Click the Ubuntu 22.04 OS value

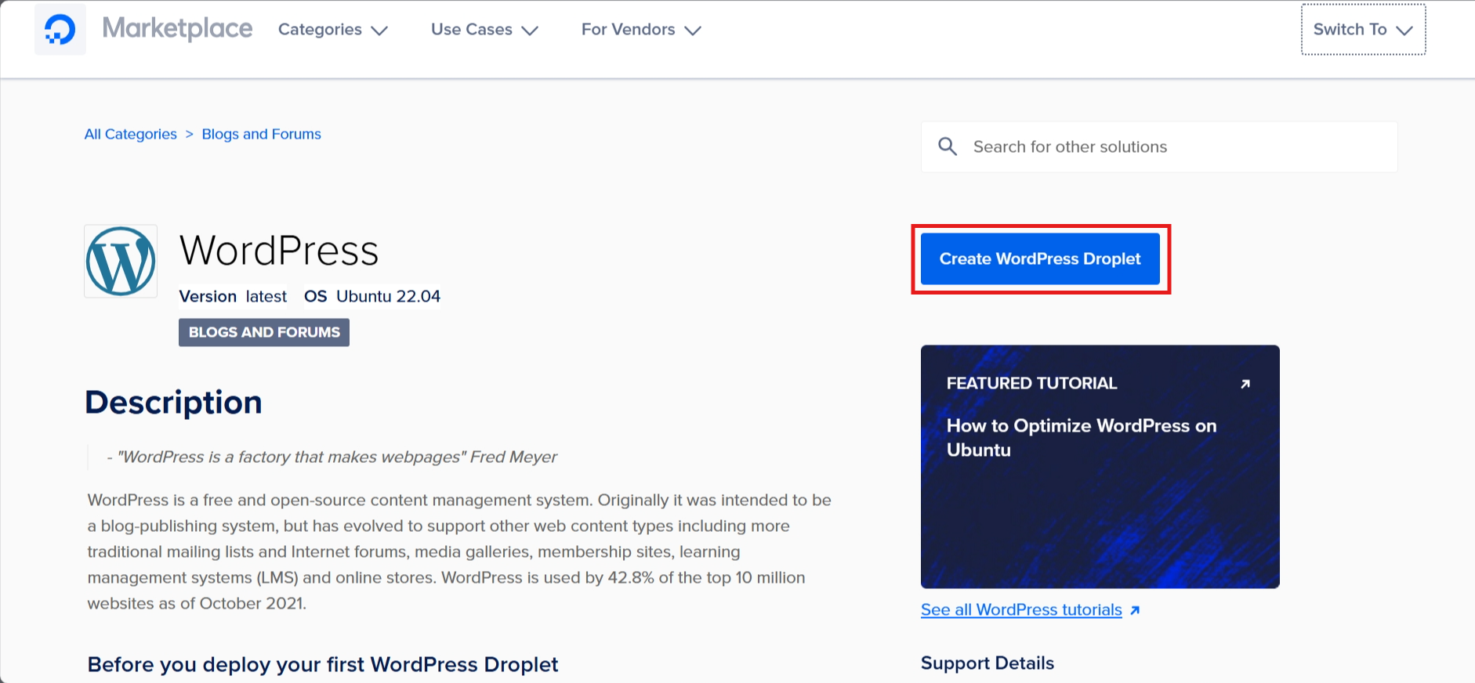[388, 296]
